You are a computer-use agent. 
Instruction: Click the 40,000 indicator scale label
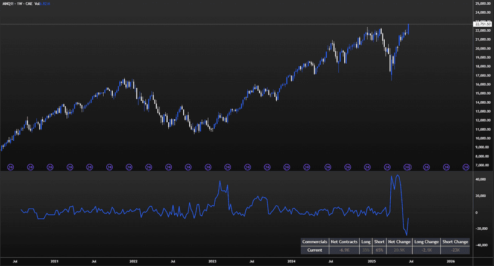[x=480, y=180]
